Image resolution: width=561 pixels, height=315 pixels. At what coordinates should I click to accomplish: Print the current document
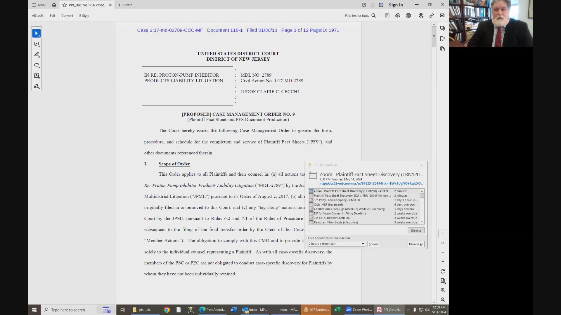(408, 15)
